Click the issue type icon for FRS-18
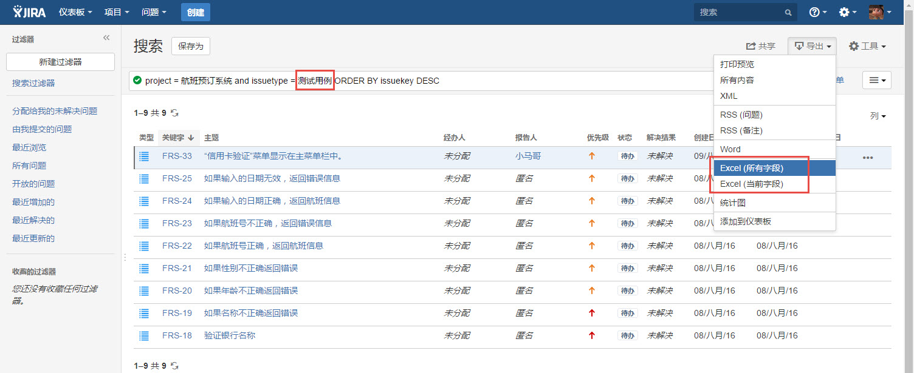Image resolution: width=914 pixels, height=373 pixels. point(144,336)
